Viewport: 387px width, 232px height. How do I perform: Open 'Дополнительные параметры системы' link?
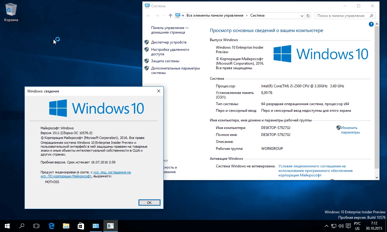175,70
